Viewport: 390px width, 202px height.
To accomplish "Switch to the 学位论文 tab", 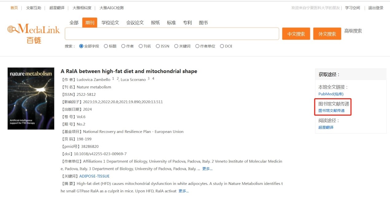I will pos(110,23).
